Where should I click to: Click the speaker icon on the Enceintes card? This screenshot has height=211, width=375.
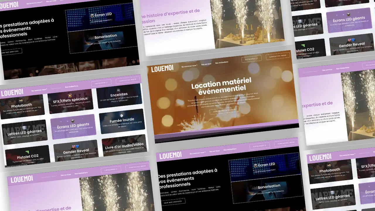pyautogui.click(x=118, y=90)
